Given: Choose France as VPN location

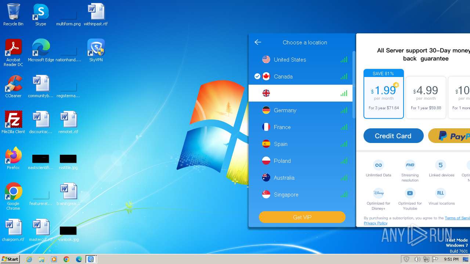Looking at the screenshot, I should click(300, 127).
